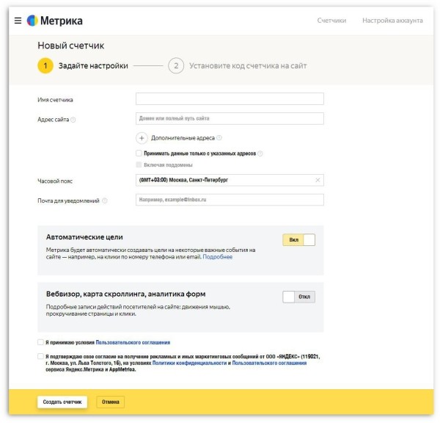Add address with the plus icon

click(x=142, y=138)
